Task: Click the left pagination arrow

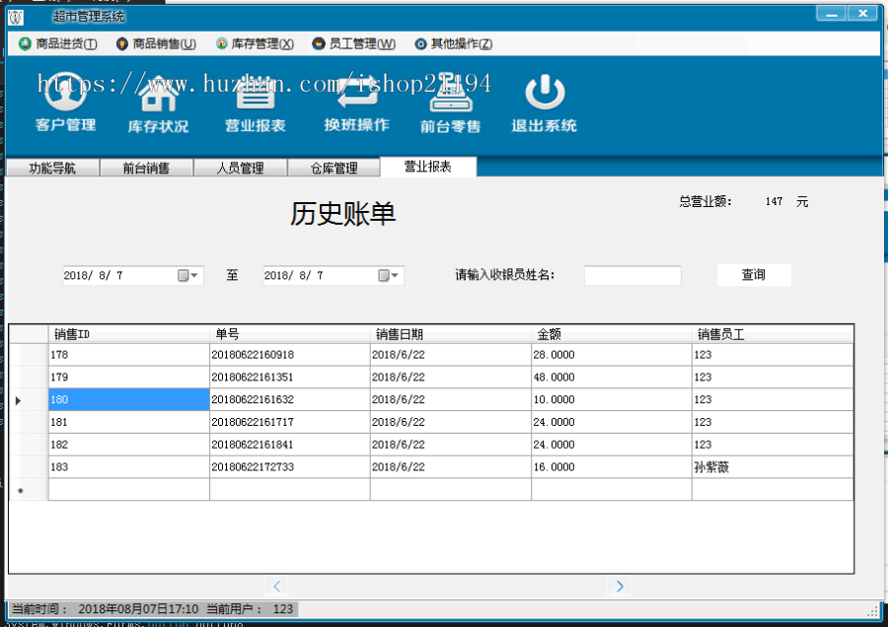Action: pyautogui.click(x=276, y=586)
